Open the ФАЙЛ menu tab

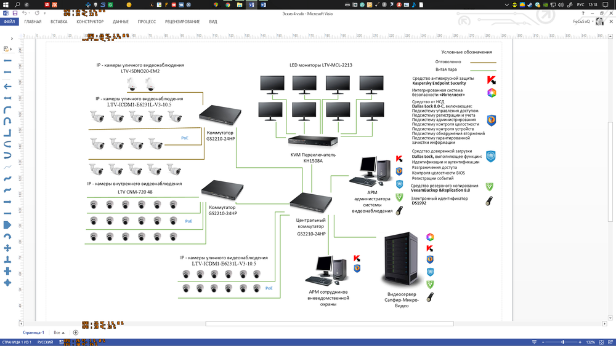point(9,22)
